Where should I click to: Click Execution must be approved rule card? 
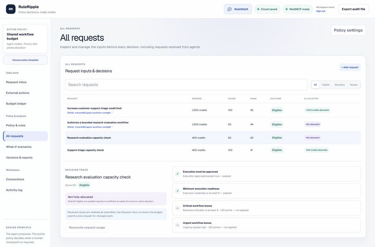(x=267, y=174)
